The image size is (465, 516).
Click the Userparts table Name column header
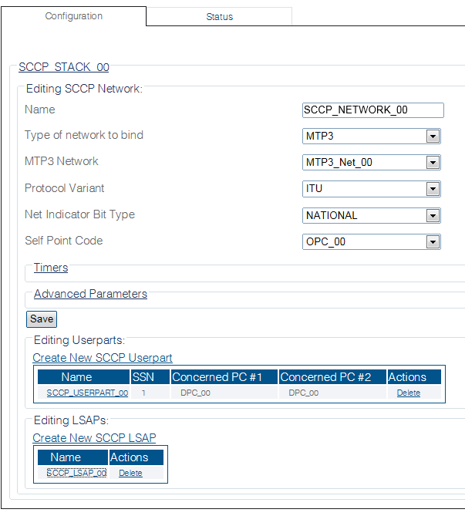click(76, 377)
